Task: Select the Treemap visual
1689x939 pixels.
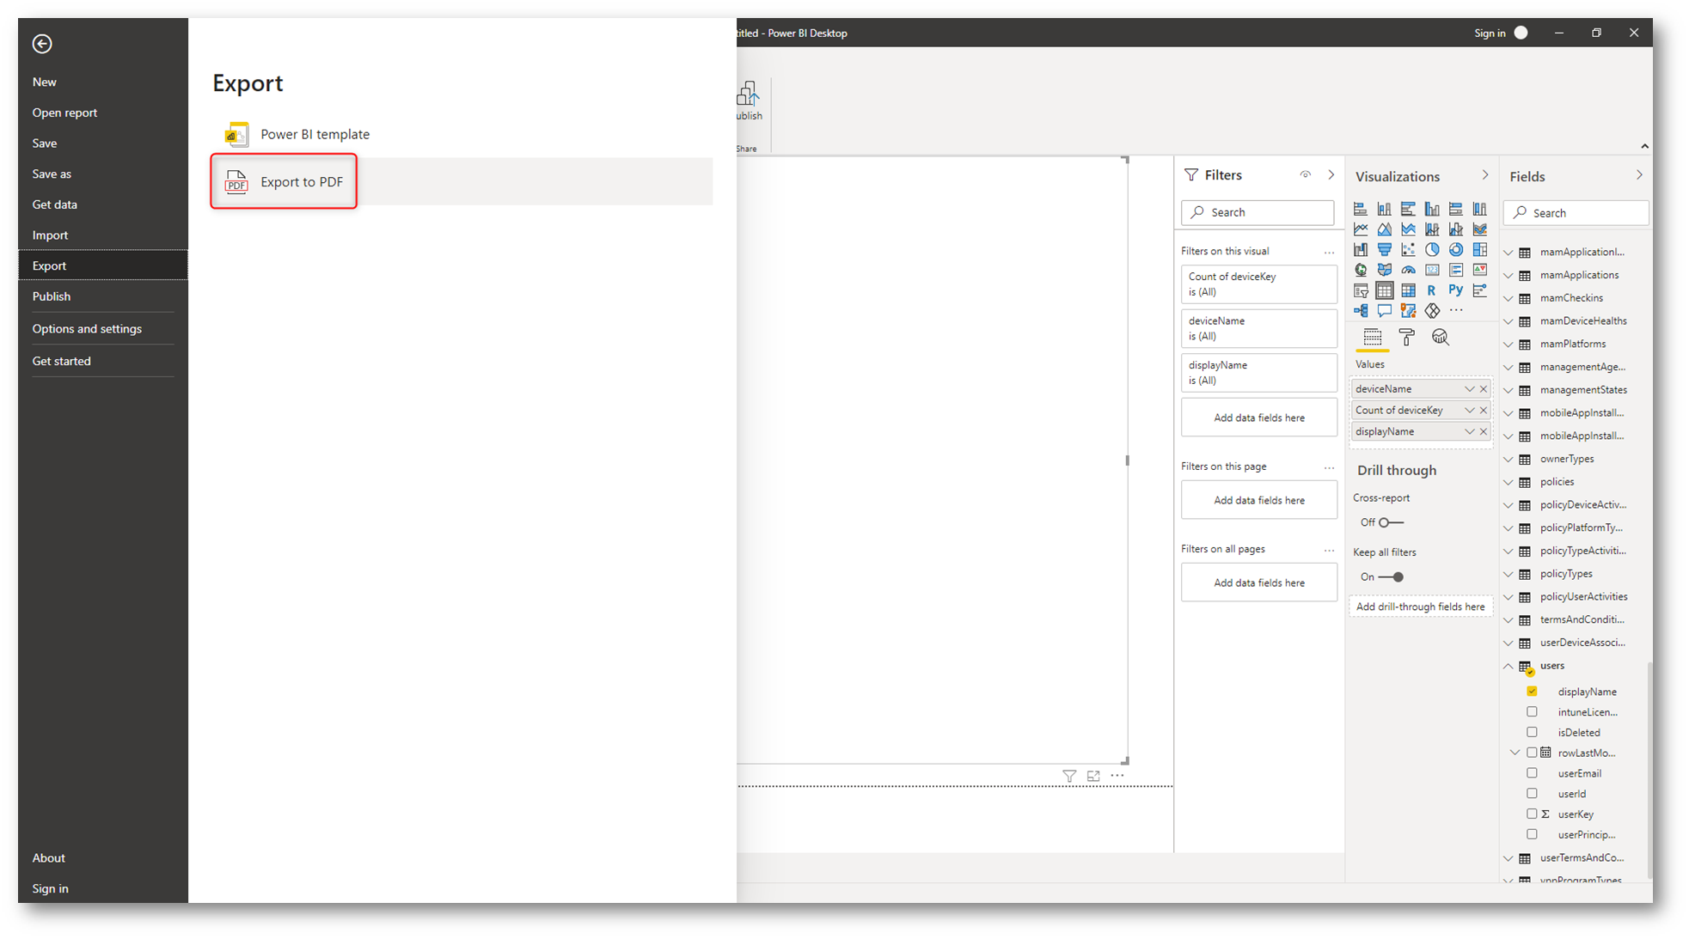Action: coord(1480,250)
